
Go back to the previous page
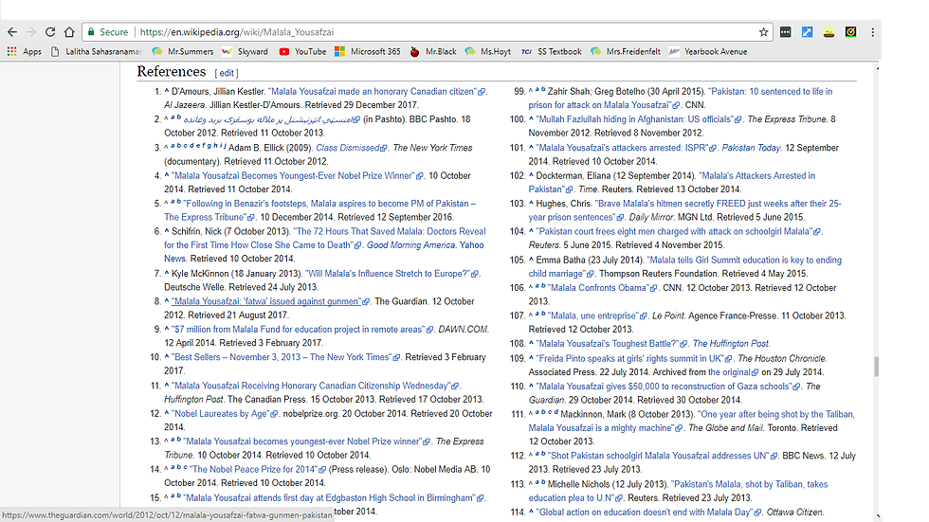pos(12,32)
